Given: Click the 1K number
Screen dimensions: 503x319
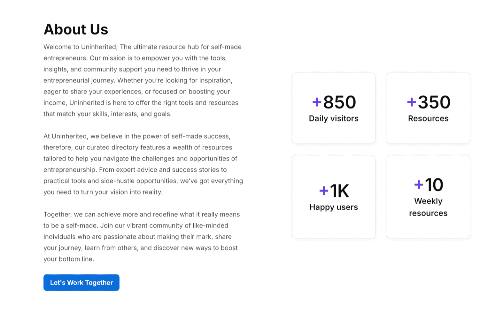Looking at the screenshot, I should coord(339,191).
